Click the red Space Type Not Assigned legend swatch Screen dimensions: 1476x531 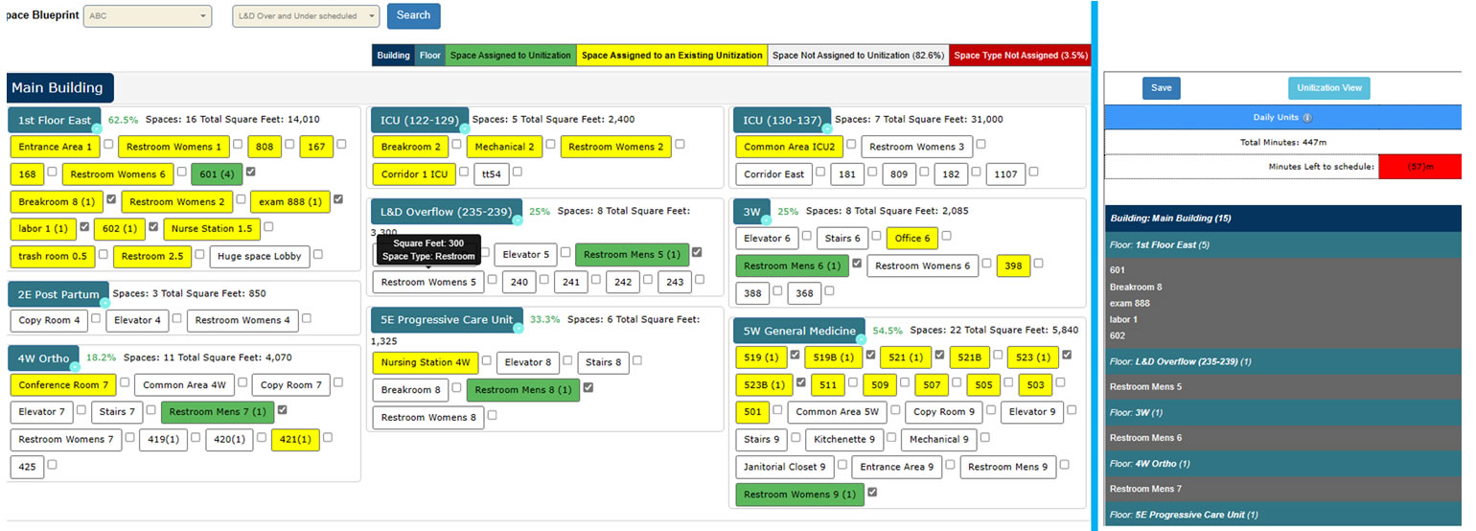coord(1020,56)
